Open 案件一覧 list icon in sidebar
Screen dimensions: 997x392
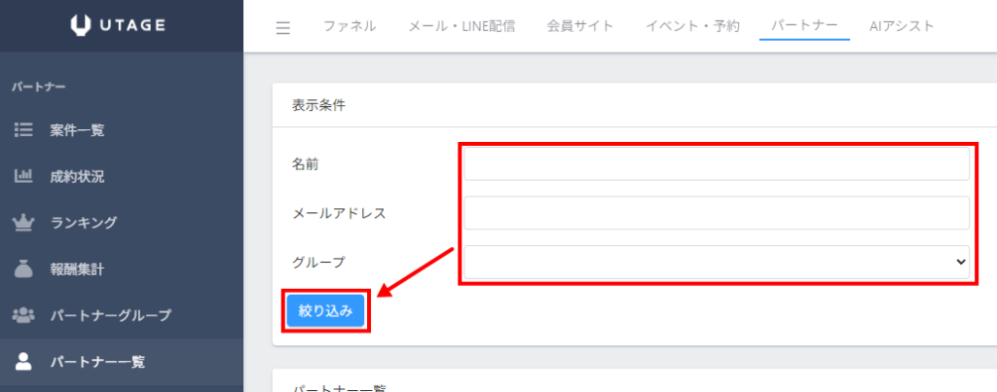point(22,130)
